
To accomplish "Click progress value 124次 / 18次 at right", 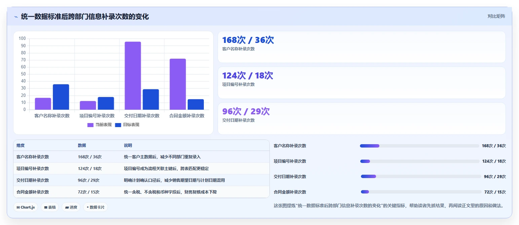I will (x=494, y=161).
